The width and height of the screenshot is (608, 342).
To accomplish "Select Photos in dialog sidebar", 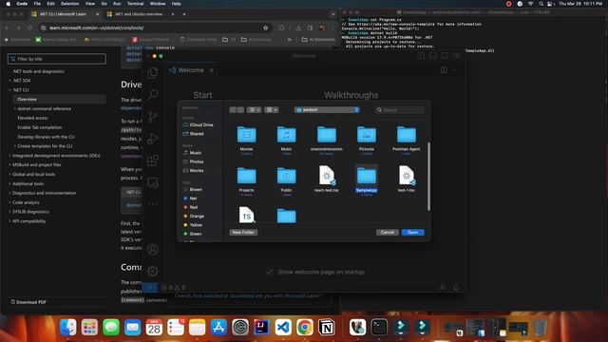I will tap(193, 161).
